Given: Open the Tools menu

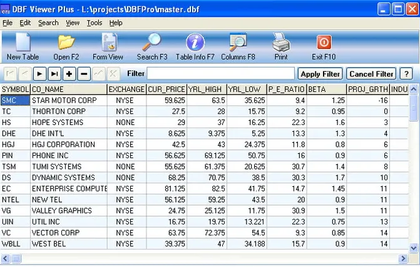Looking at the screenshot, I should 95,23.
